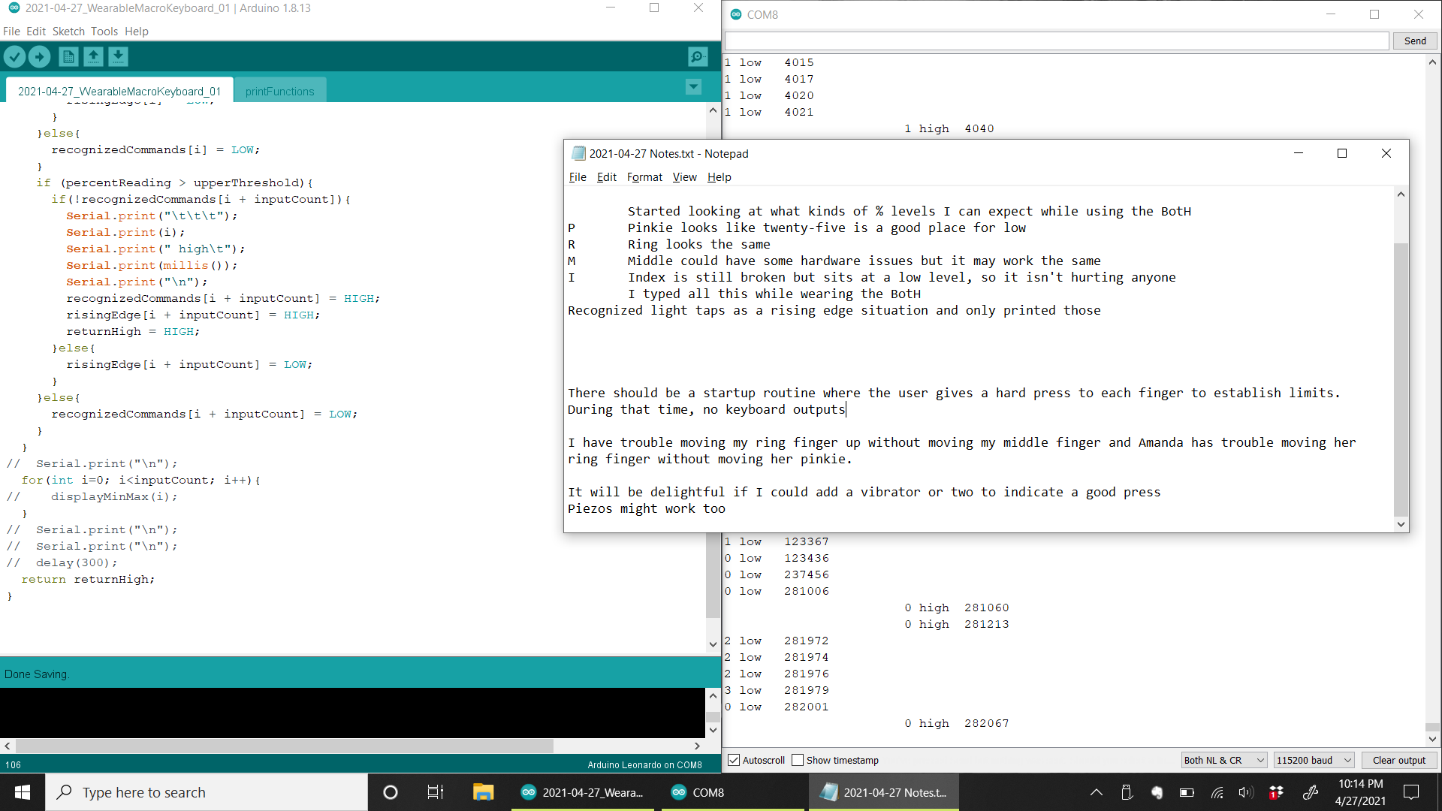Switch to the printFunctions tab
The image size is (1442, 811).
click(x=279, y=91)
